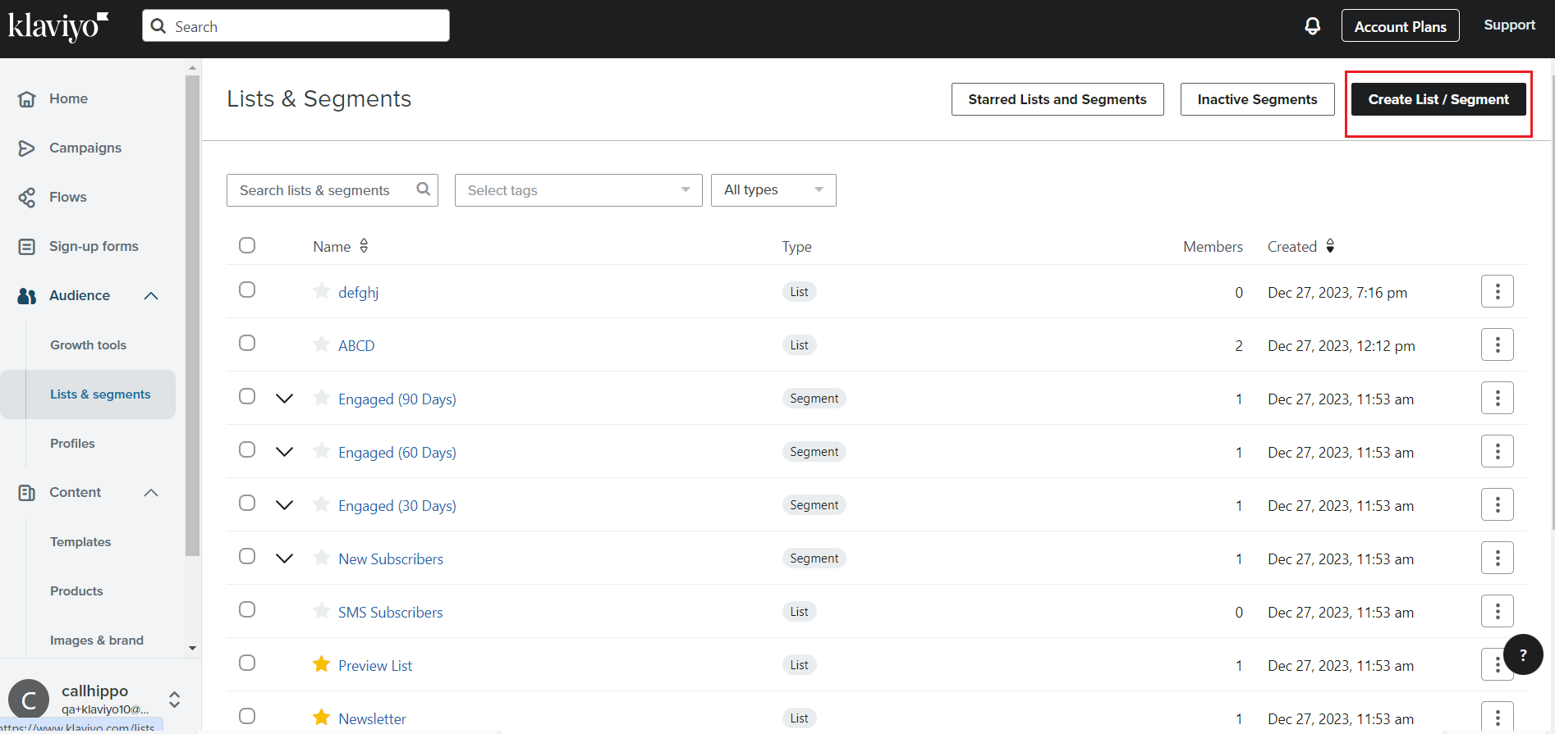Open Products under Content
The width and height of the screenshot is (1555, 734).
(76, 591)
